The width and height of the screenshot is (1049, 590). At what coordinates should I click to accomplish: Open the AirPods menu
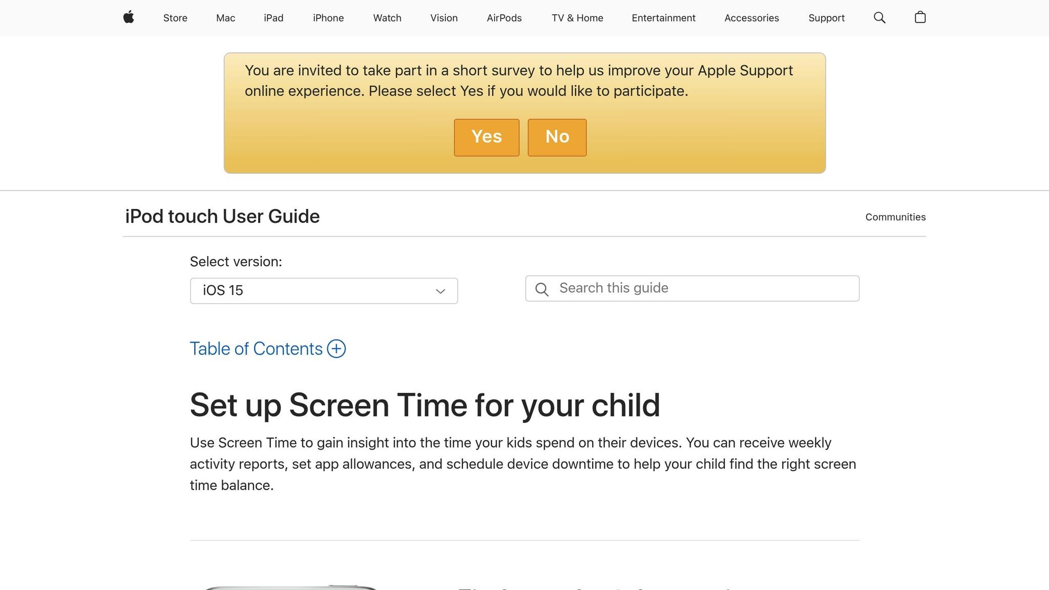(503, 18)
